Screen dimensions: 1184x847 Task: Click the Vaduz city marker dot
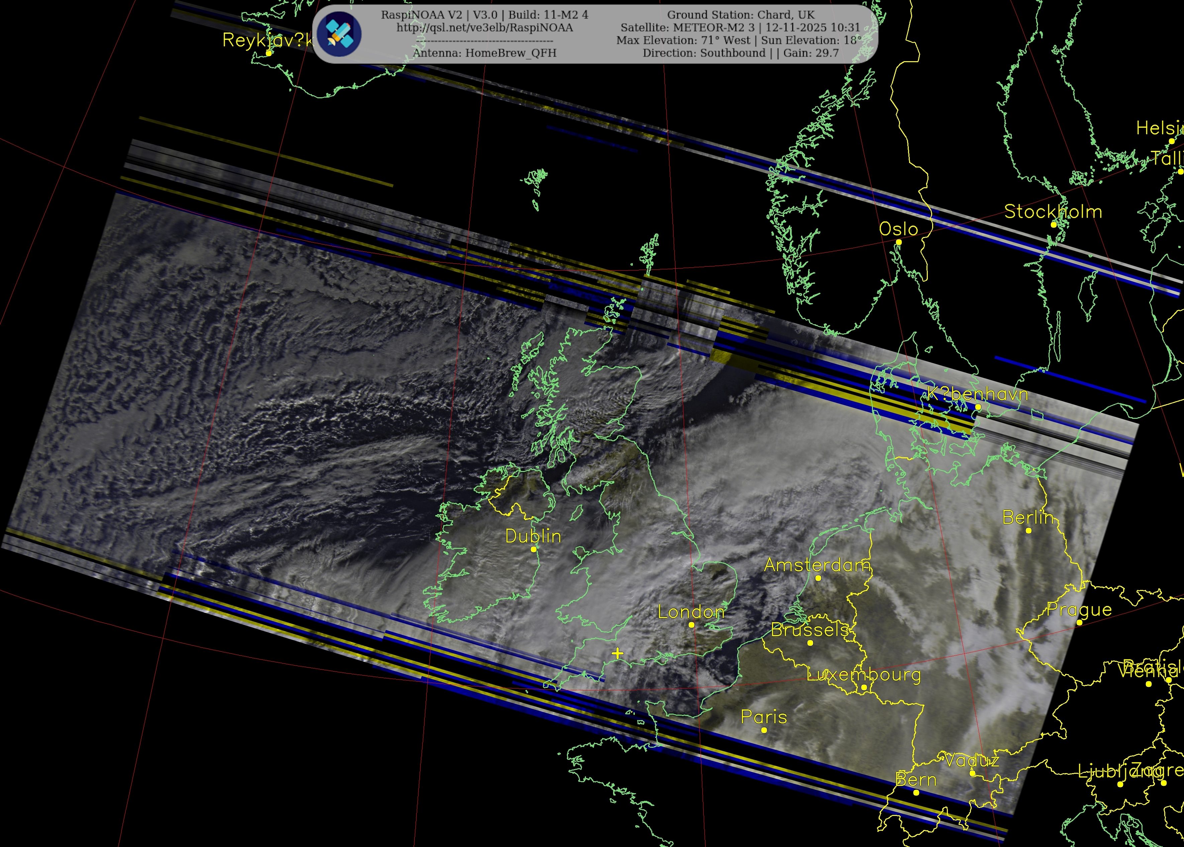tap(972, 773)
